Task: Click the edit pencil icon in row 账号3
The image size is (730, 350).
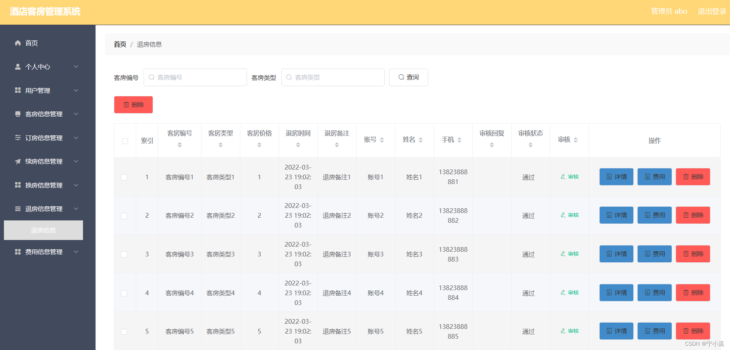Action: [563, 254]
